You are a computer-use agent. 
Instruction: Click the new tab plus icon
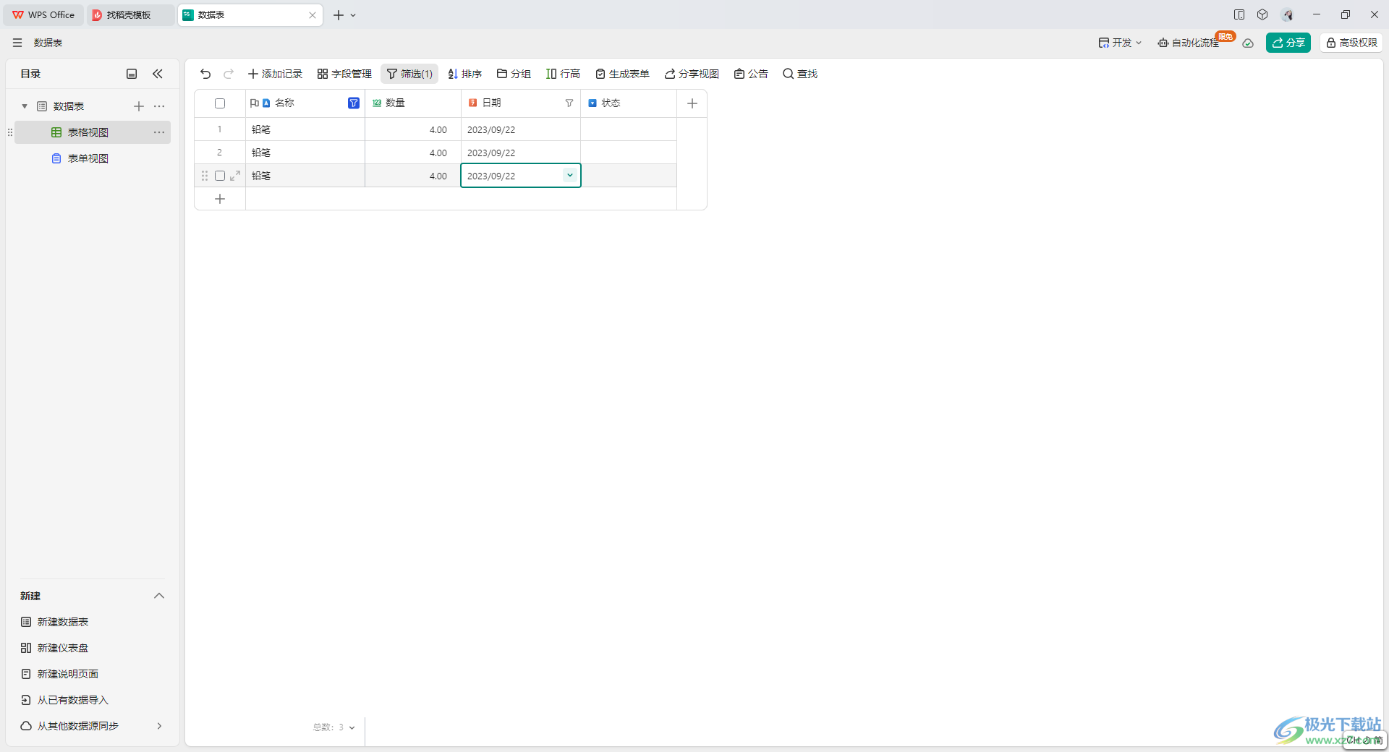338,15
